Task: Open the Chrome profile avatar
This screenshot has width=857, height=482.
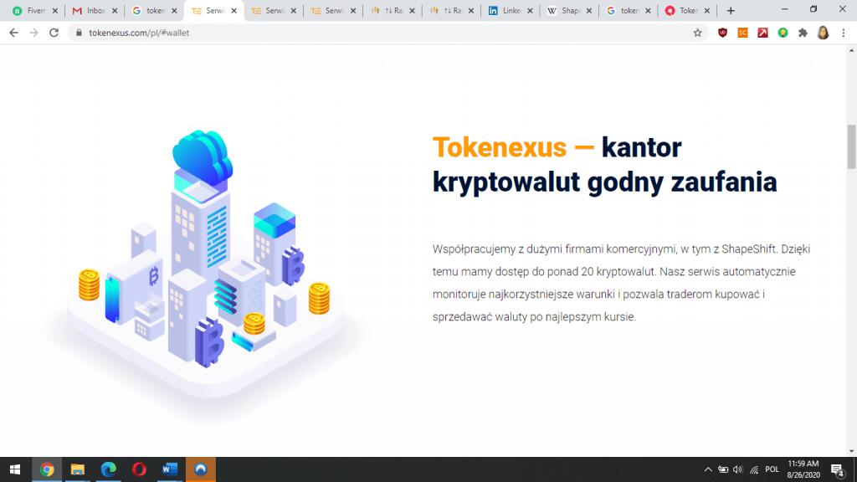Action: pos(824,33)
